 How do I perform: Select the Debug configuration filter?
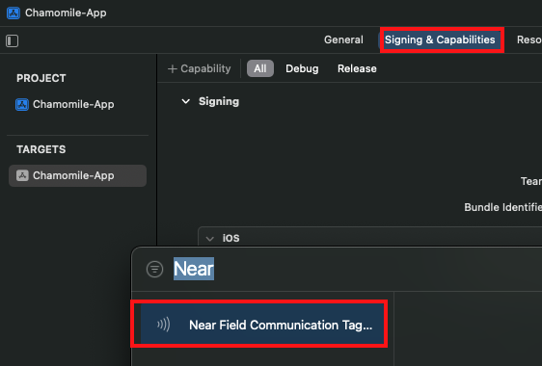click(x=302, y=68)
